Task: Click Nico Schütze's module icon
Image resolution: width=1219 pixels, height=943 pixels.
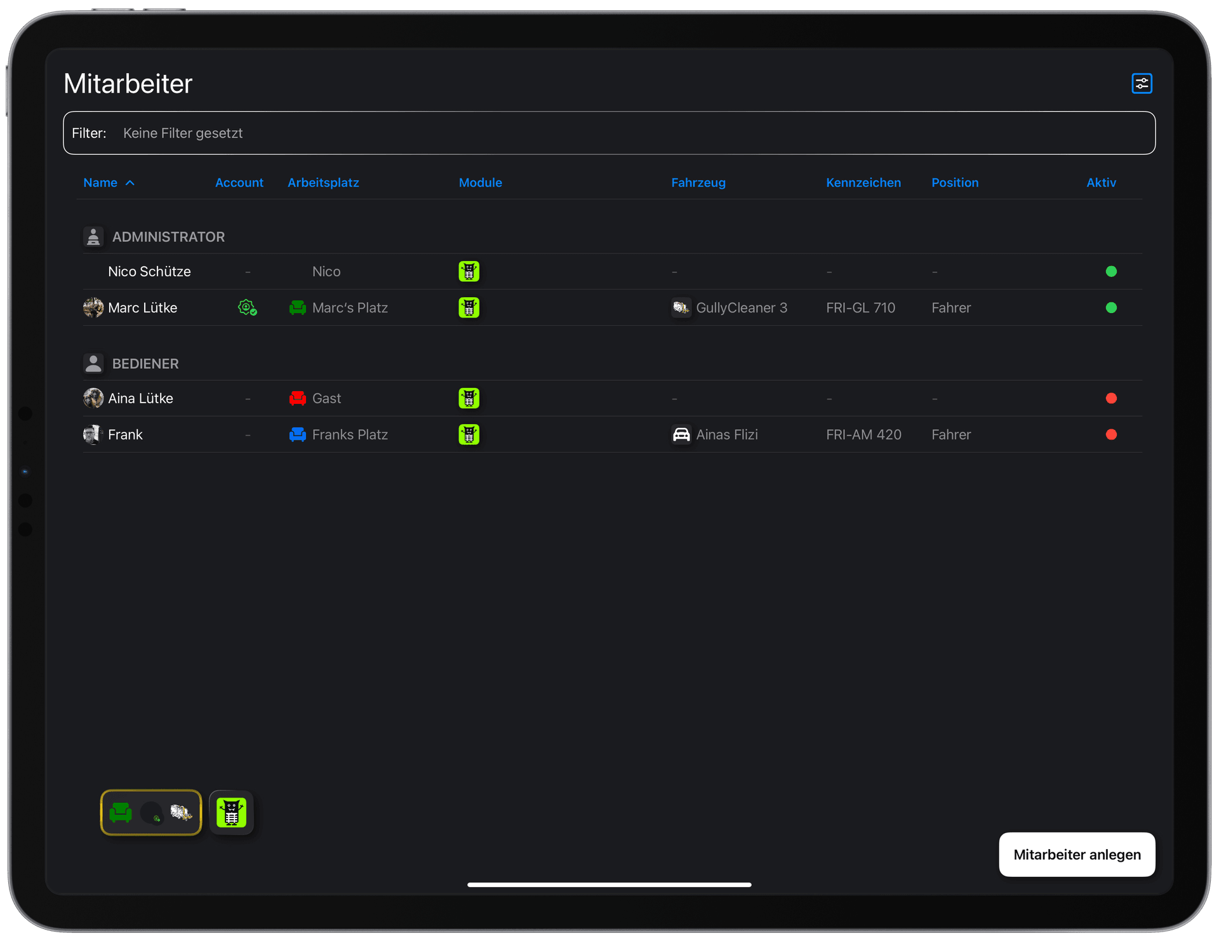Action: (469, 271)
